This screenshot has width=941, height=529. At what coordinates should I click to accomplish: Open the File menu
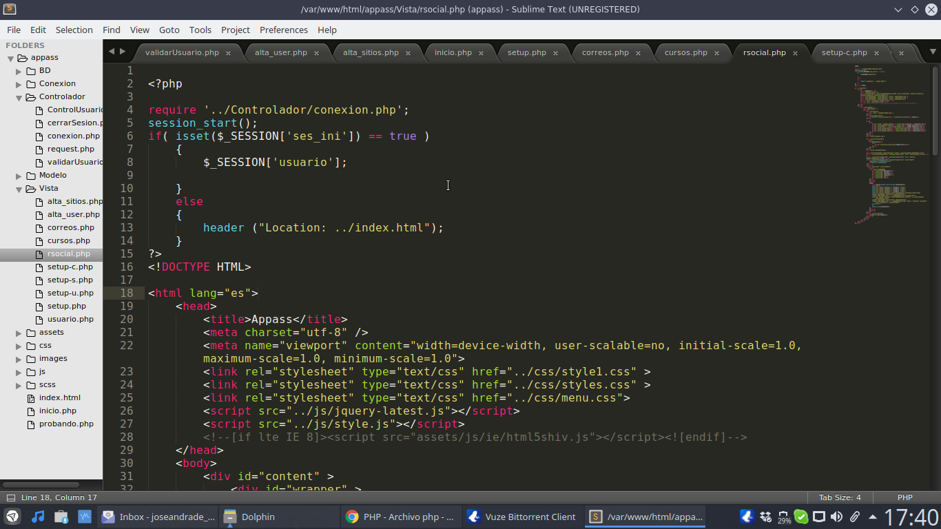(14, 30)
